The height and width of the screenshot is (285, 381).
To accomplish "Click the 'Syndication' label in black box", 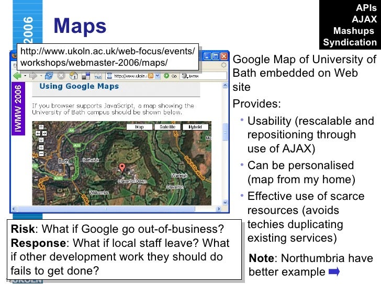I will pyautogui.click(x=350, y=42).
